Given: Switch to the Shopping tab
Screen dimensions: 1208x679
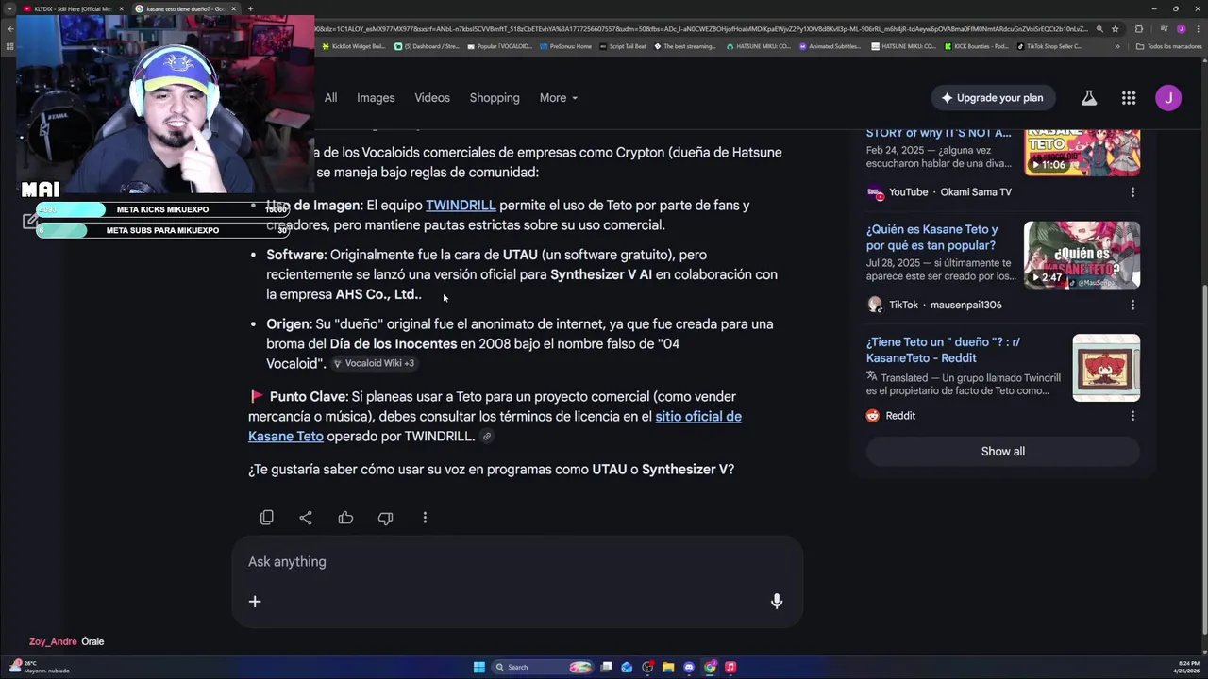Looking at the screenshot, I should (495, 98).
